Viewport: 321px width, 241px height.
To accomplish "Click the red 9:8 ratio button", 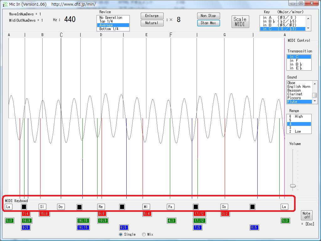I will (102, 214).
